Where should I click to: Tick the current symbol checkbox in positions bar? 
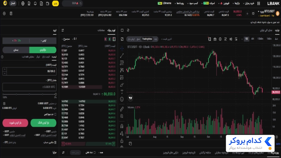click(94, 152)
